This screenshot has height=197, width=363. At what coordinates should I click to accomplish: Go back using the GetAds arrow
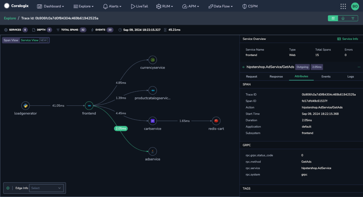click(244, 67)
